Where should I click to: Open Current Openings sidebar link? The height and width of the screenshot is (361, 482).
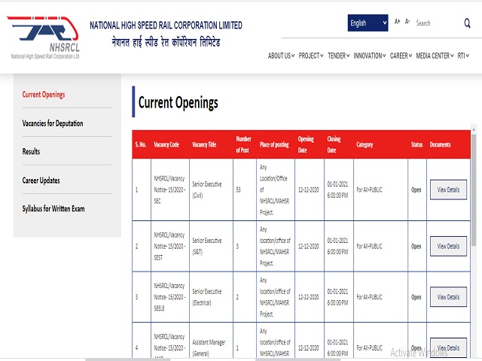tap(44, 95)
